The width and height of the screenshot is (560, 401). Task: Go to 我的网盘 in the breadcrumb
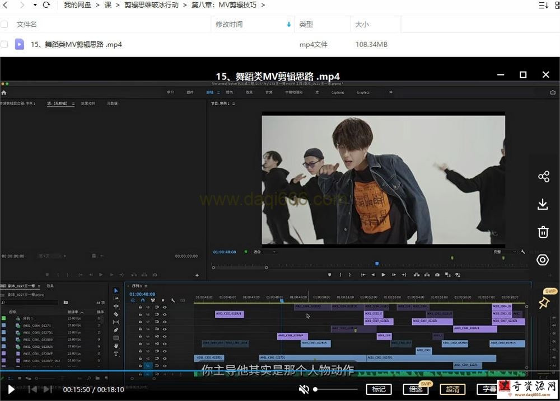[77, 5]
